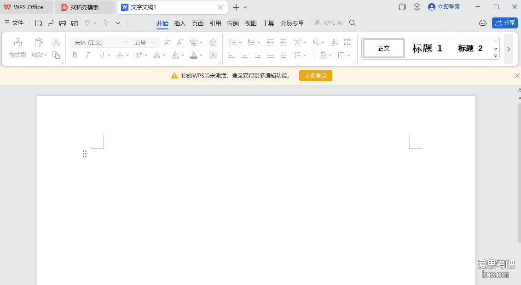Image resolution: width=521 pixels, height=285 pixels.
Task: Open the 找稻壳模板 tab
Action: click(x=85, y=7)
